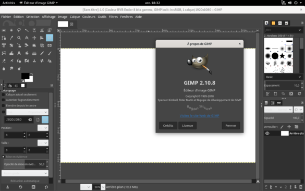The height and width of the screenshot is (191, 305).
Task: Click the black foreground color swatch
Action: pos(25,76)
